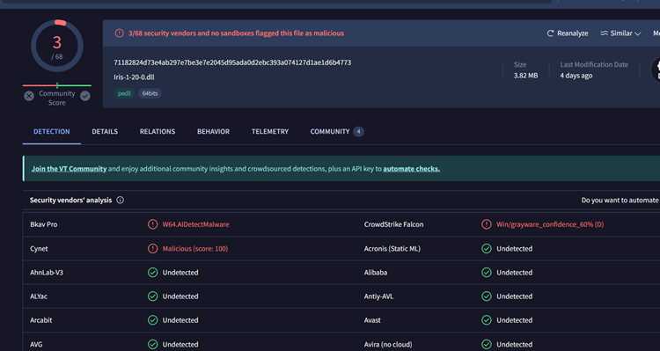
Task: Vote positive with the community score check icon
Action: coord(85,96)
